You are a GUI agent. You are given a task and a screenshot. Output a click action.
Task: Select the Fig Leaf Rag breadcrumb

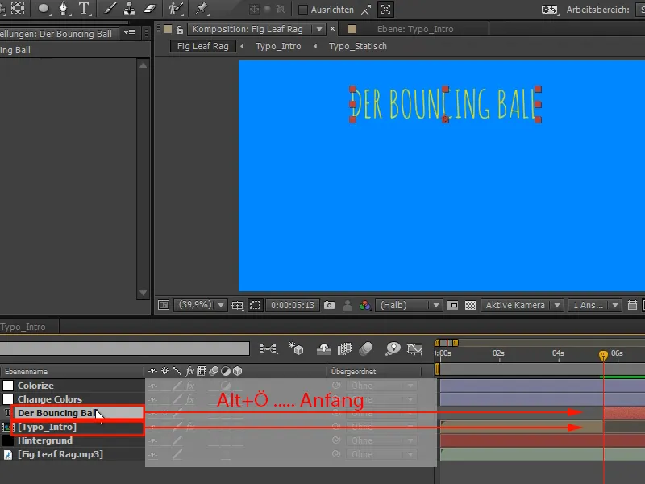(x=203, y=46)
